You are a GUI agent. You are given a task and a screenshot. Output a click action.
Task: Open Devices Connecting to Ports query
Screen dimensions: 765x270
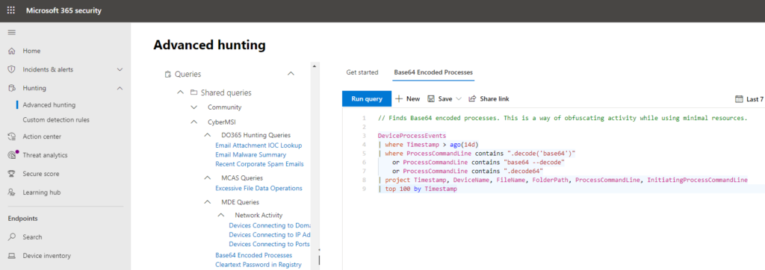pos(269,244)
